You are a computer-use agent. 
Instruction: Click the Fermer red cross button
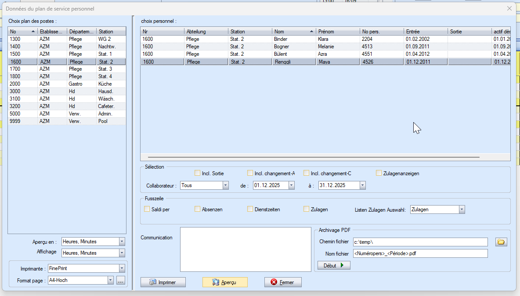click(x=283, y=282)
